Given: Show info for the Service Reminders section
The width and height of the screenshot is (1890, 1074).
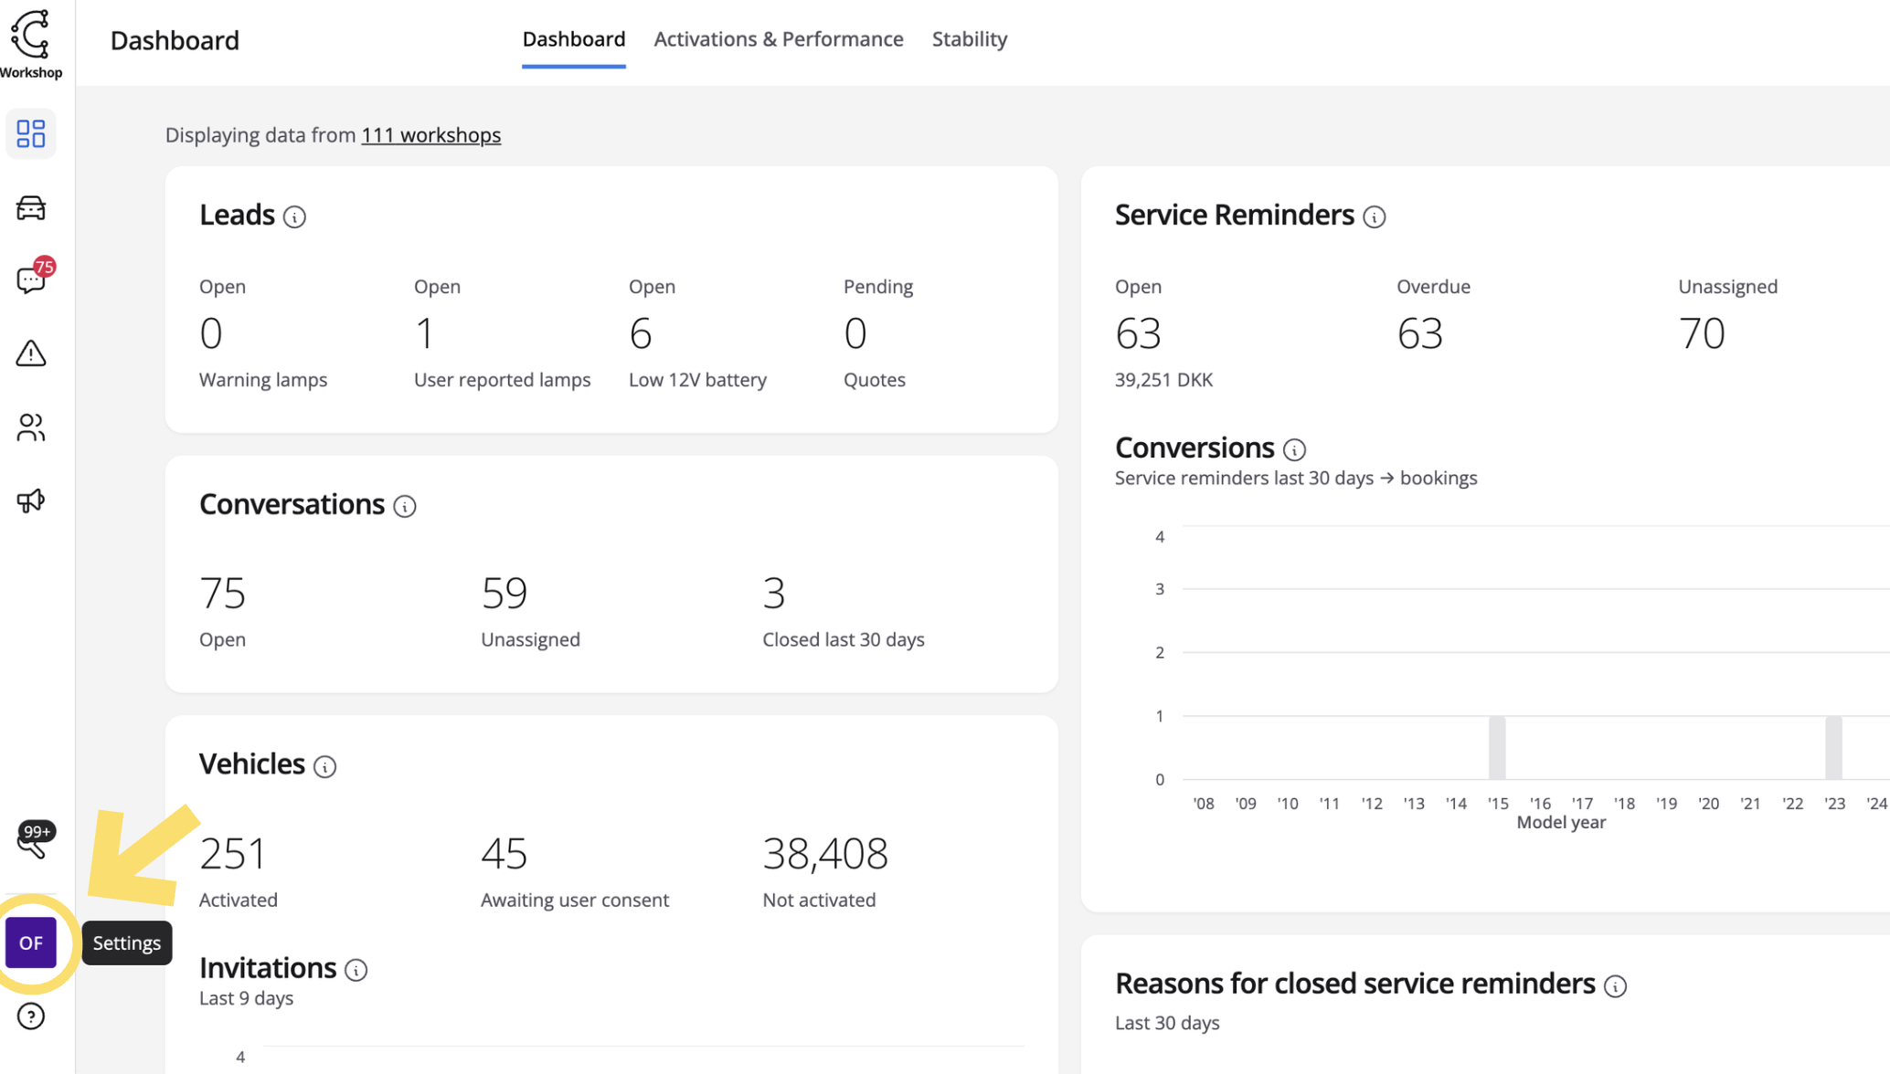Looking at the screenshot, I should coord(1374,217).
